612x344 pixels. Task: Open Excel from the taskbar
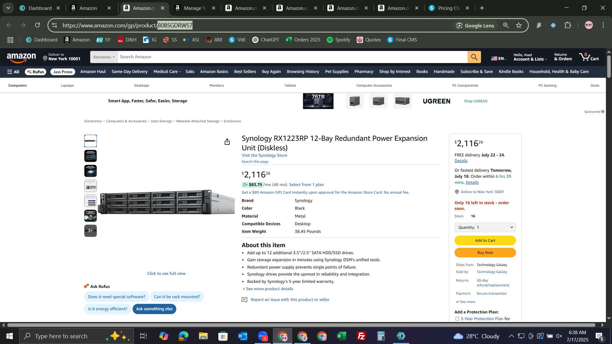341,336
